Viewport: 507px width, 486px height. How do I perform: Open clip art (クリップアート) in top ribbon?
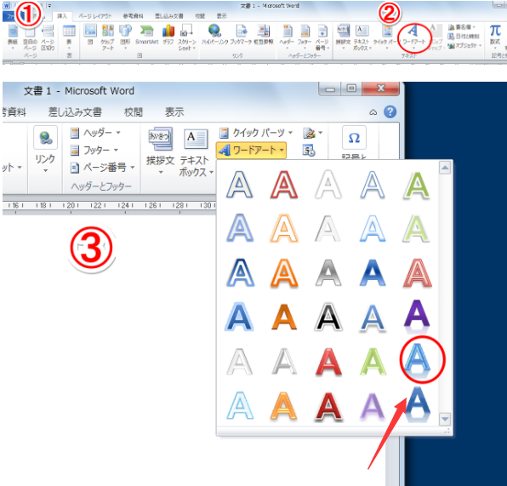(108, 37)
